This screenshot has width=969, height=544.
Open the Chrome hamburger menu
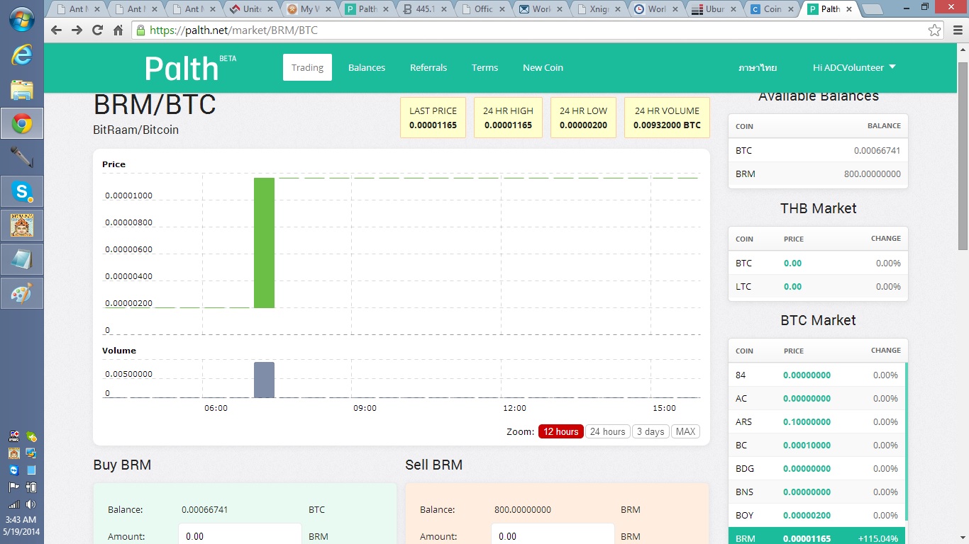957,30
